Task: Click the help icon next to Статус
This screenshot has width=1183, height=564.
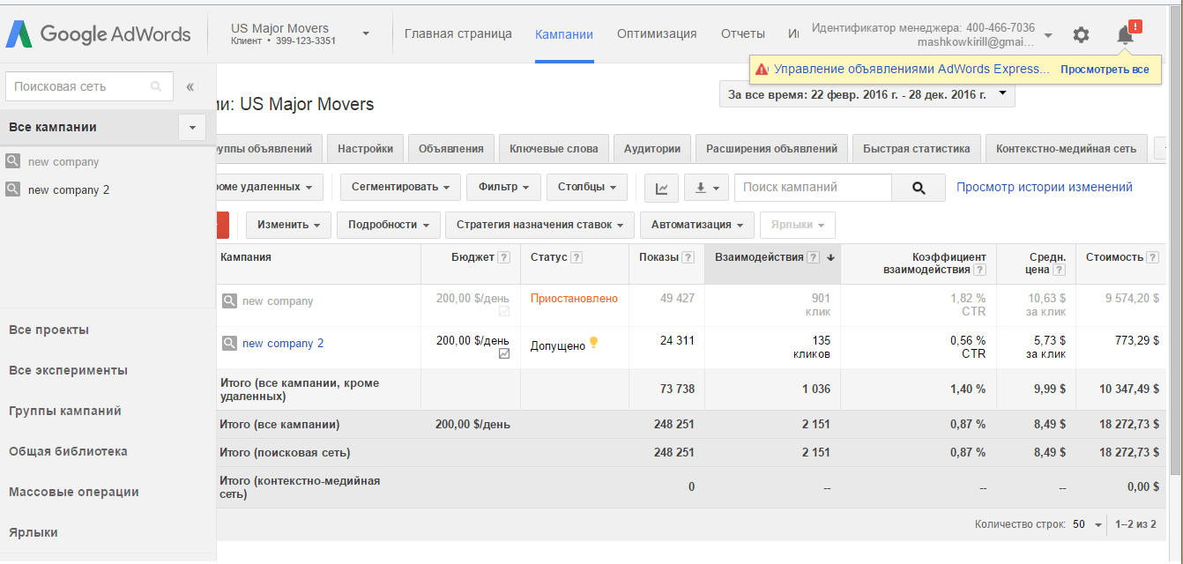Action: click(577, 257)
